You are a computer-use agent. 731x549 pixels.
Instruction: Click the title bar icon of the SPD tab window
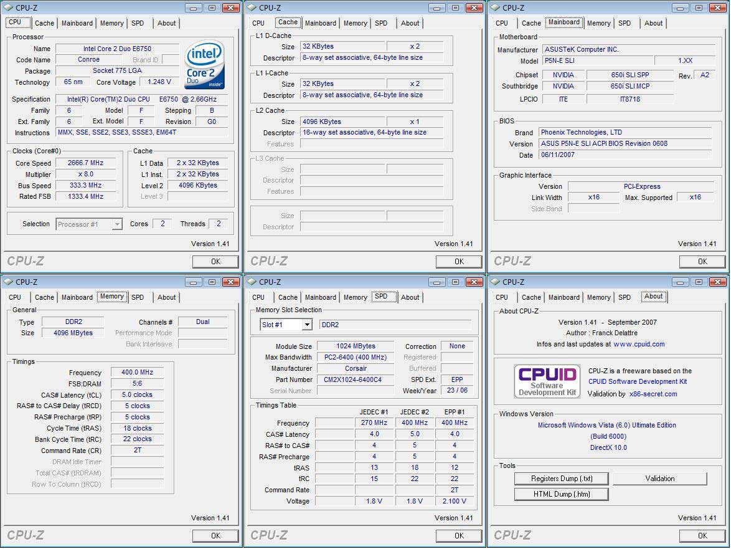[252, 282]
